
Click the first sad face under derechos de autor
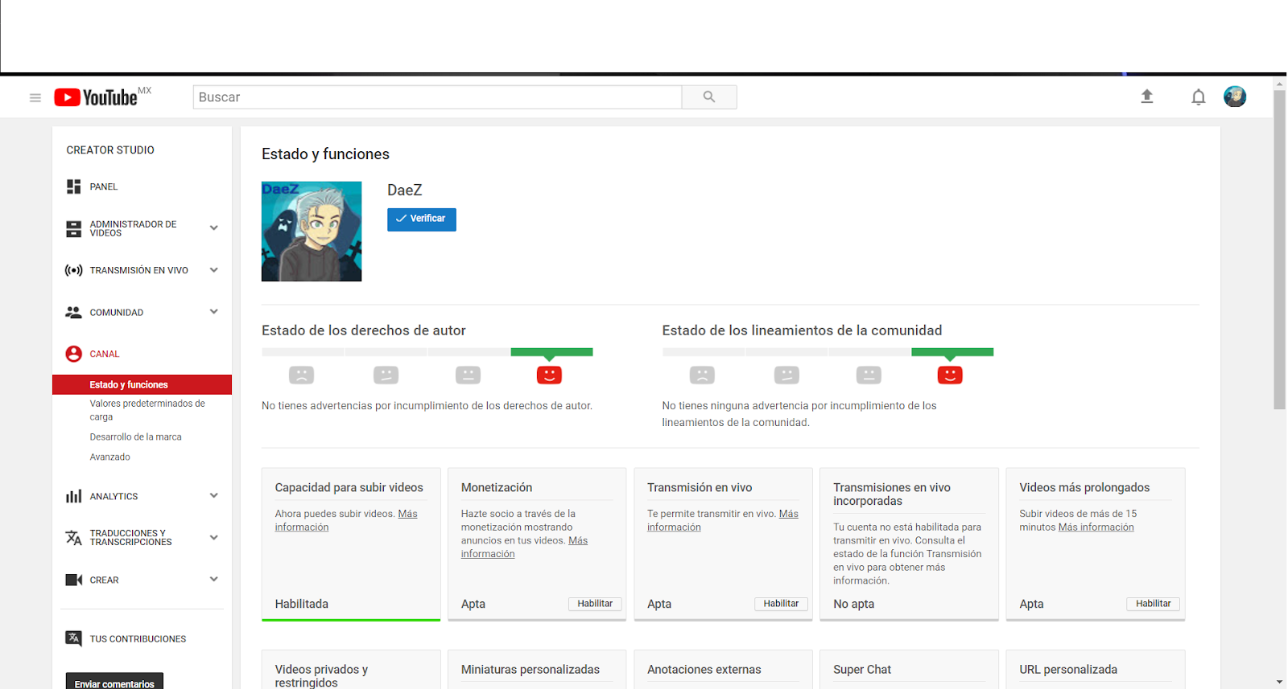point(301,375)
